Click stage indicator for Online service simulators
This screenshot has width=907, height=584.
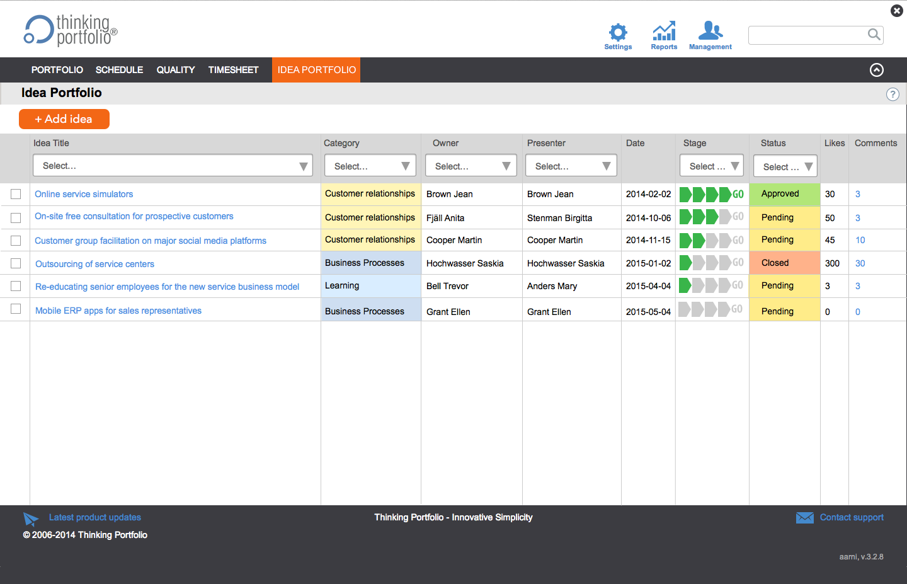point(712,194)
